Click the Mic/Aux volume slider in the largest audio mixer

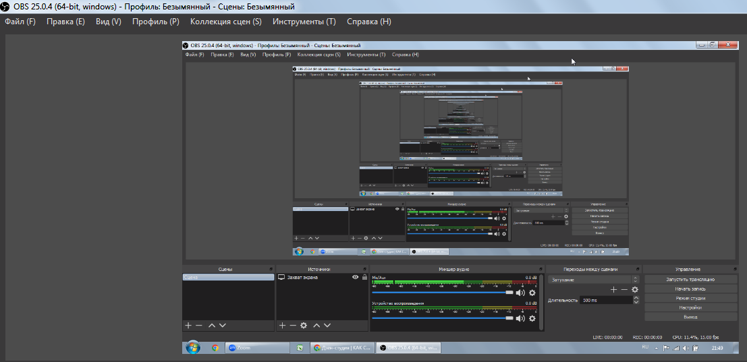click(x=442, y=293)
